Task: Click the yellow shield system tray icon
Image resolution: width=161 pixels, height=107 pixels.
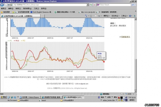Action: [x=119, y=100]
